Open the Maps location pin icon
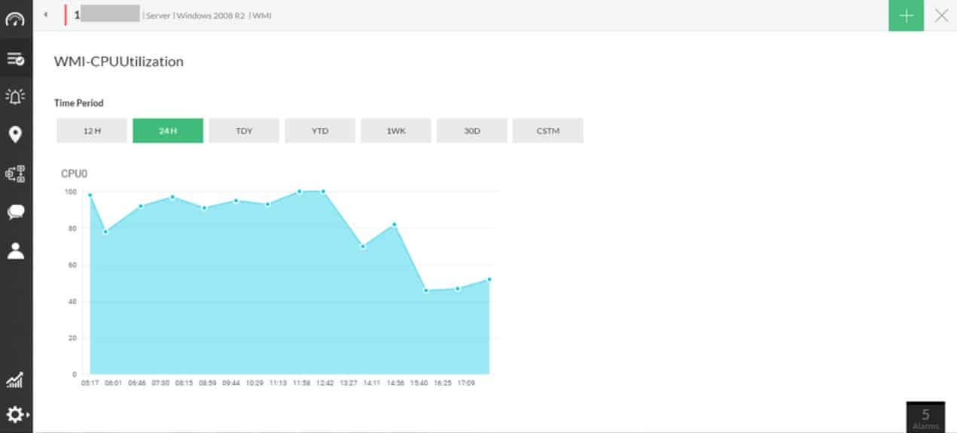Image resolution: width=957 pixels, height=433 pixels. (x=15, y=135)
